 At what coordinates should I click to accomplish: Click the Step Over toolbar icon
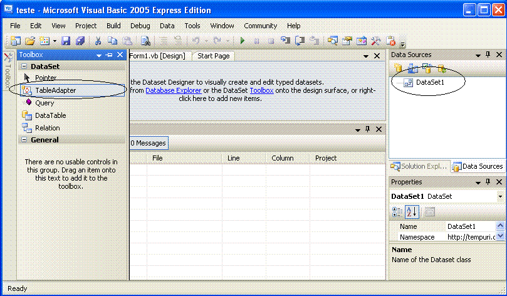click(x=300, y=41)
